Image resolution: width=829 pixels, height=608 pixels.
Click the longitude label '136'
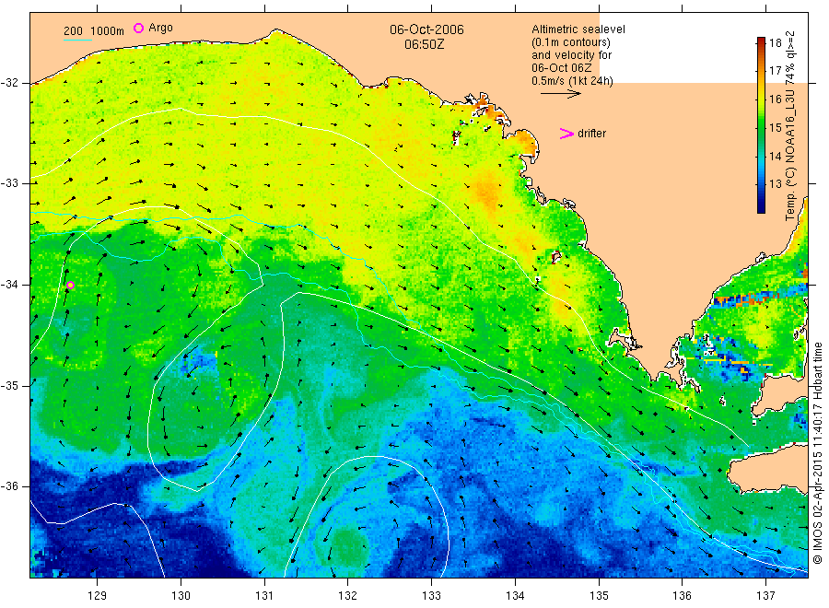682,596
